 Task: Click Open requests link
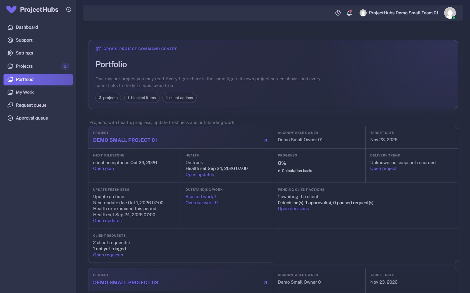[x=108, y=255]
